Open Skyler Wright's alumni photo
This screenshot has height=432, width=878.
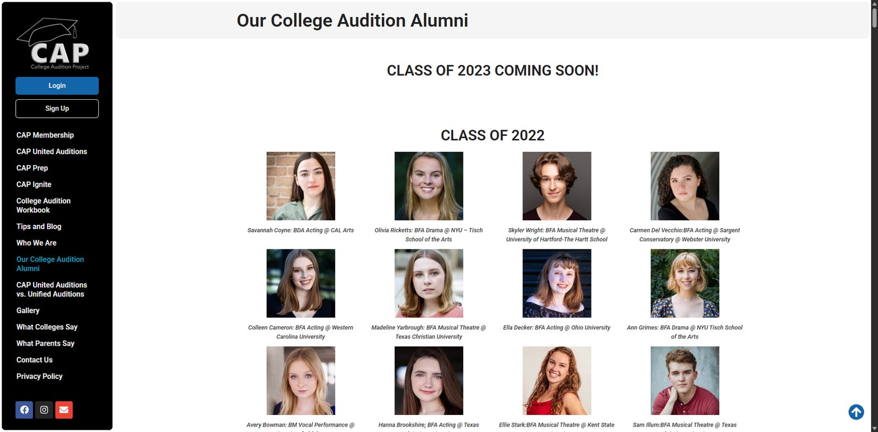coord(556,186)
